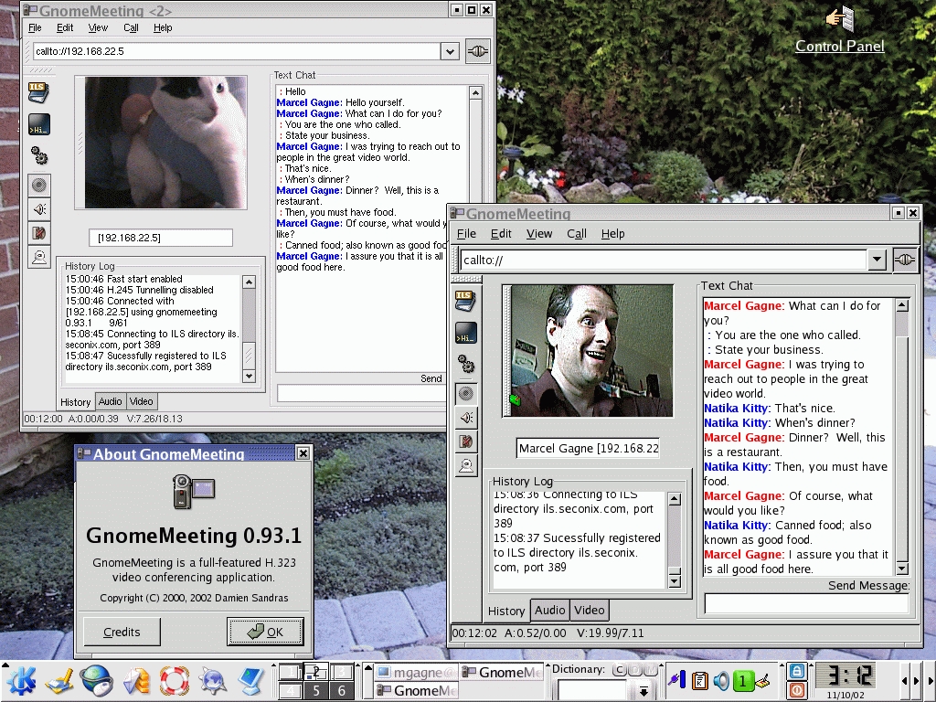The width and height of the screenshot is (936, 702).
Task: Click the connect plug icon beside callto://192.168.22.5
Action: point(478,51)
